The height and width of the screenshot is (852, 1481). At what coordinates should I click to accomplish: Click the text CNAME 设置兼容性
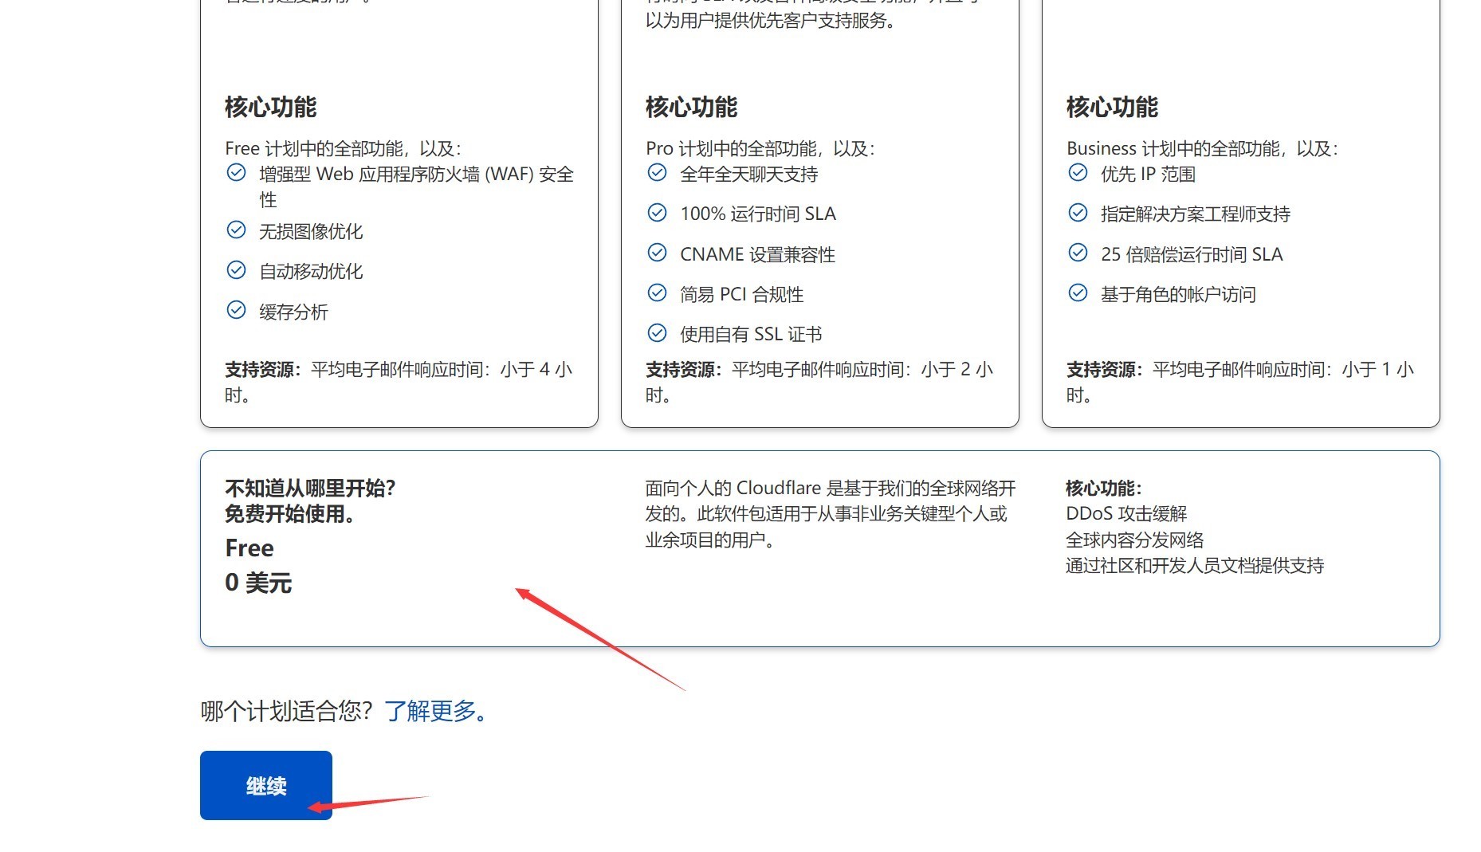757,254
